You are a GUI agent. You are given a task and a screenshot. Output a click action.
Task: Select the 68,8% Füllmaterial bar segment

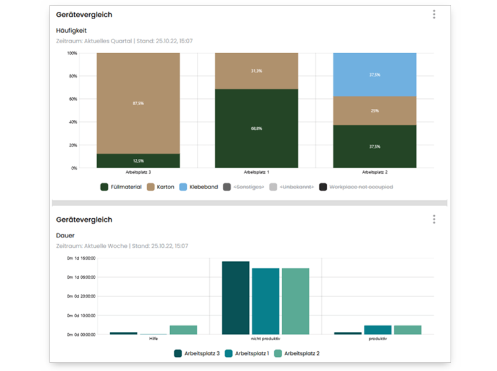(256, 128)
